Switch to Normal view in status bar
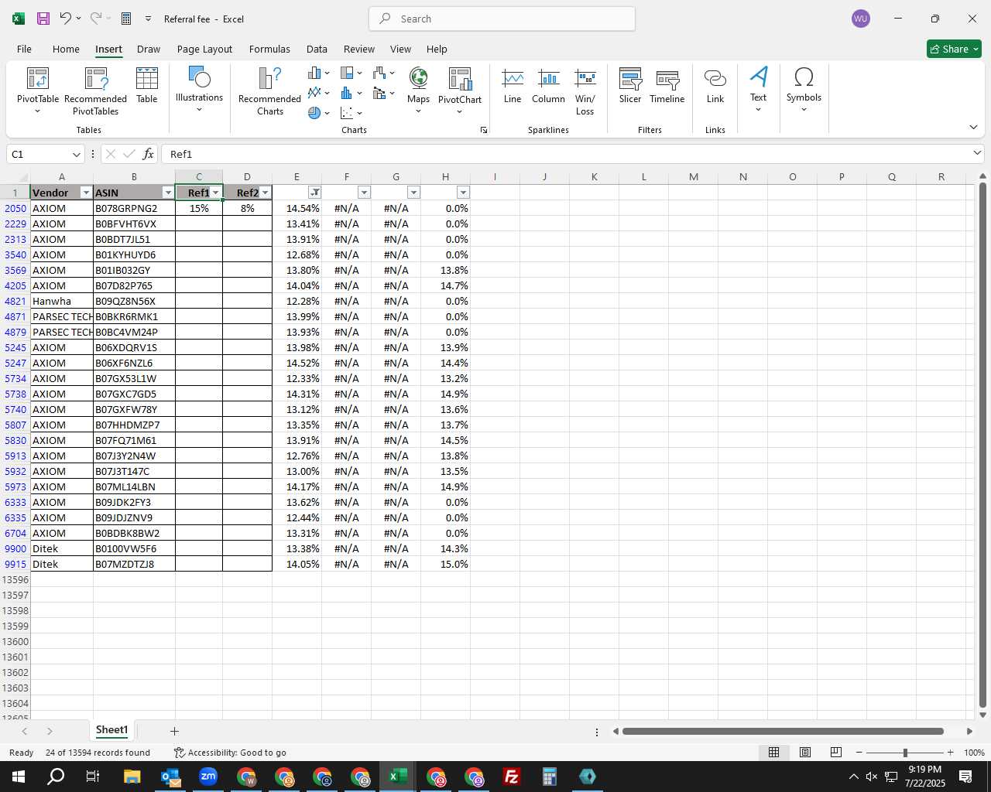This screenshot has width=991, height=792. coord(773,753)
